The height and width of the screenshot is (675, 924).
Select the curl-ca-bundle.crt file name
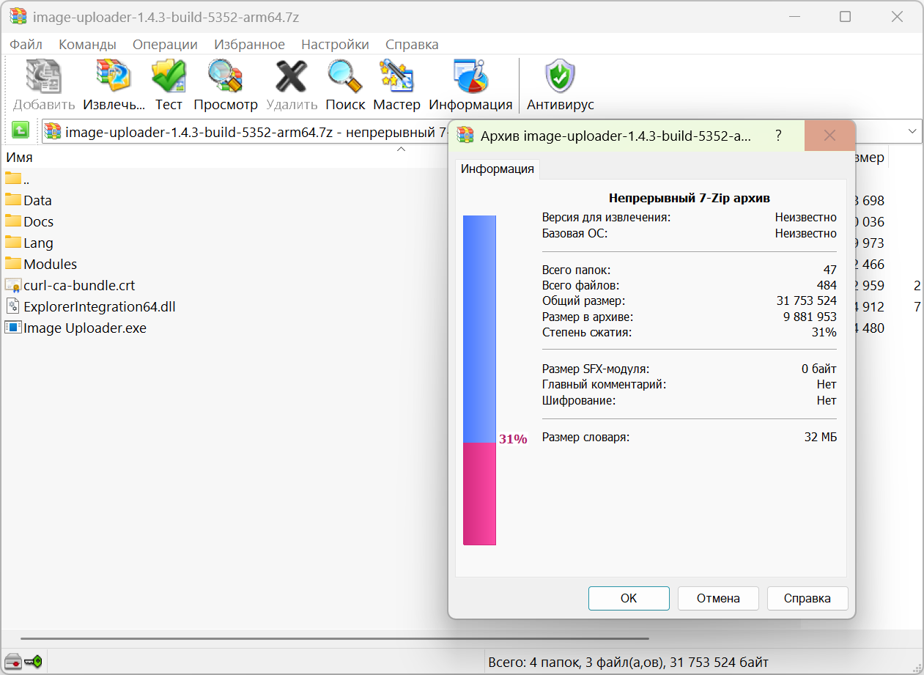point(79,285)
